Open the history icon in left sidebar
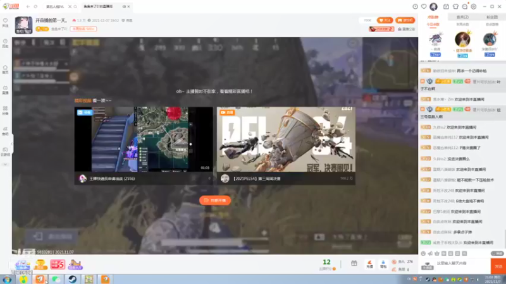Image resolution: width=506 pixels, height=284 pixels. (x=5, y=43)
